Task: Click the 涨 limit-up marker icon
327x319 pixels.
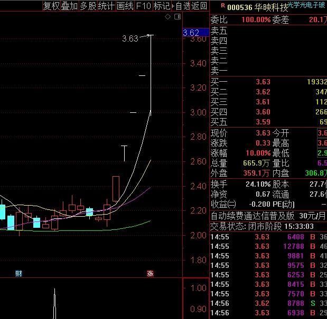Action: [150, 273]
